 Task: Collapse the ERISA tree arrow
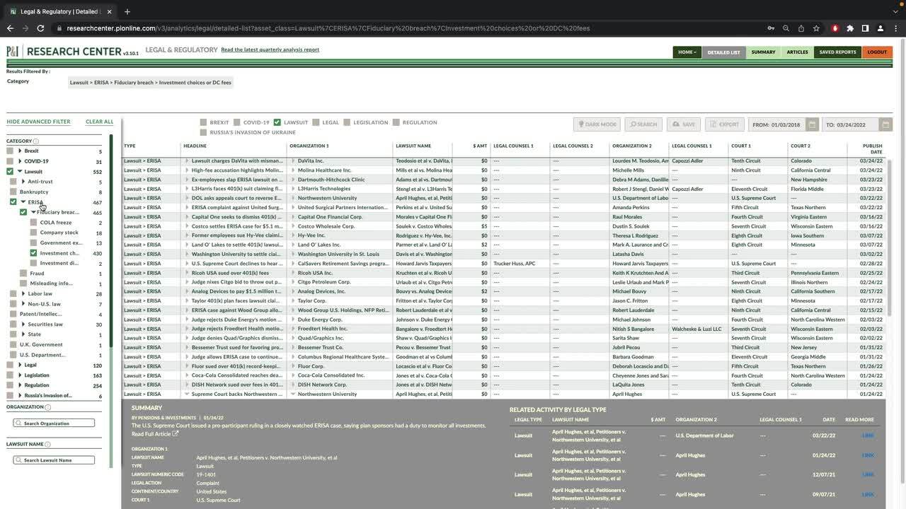click(23, 202)
